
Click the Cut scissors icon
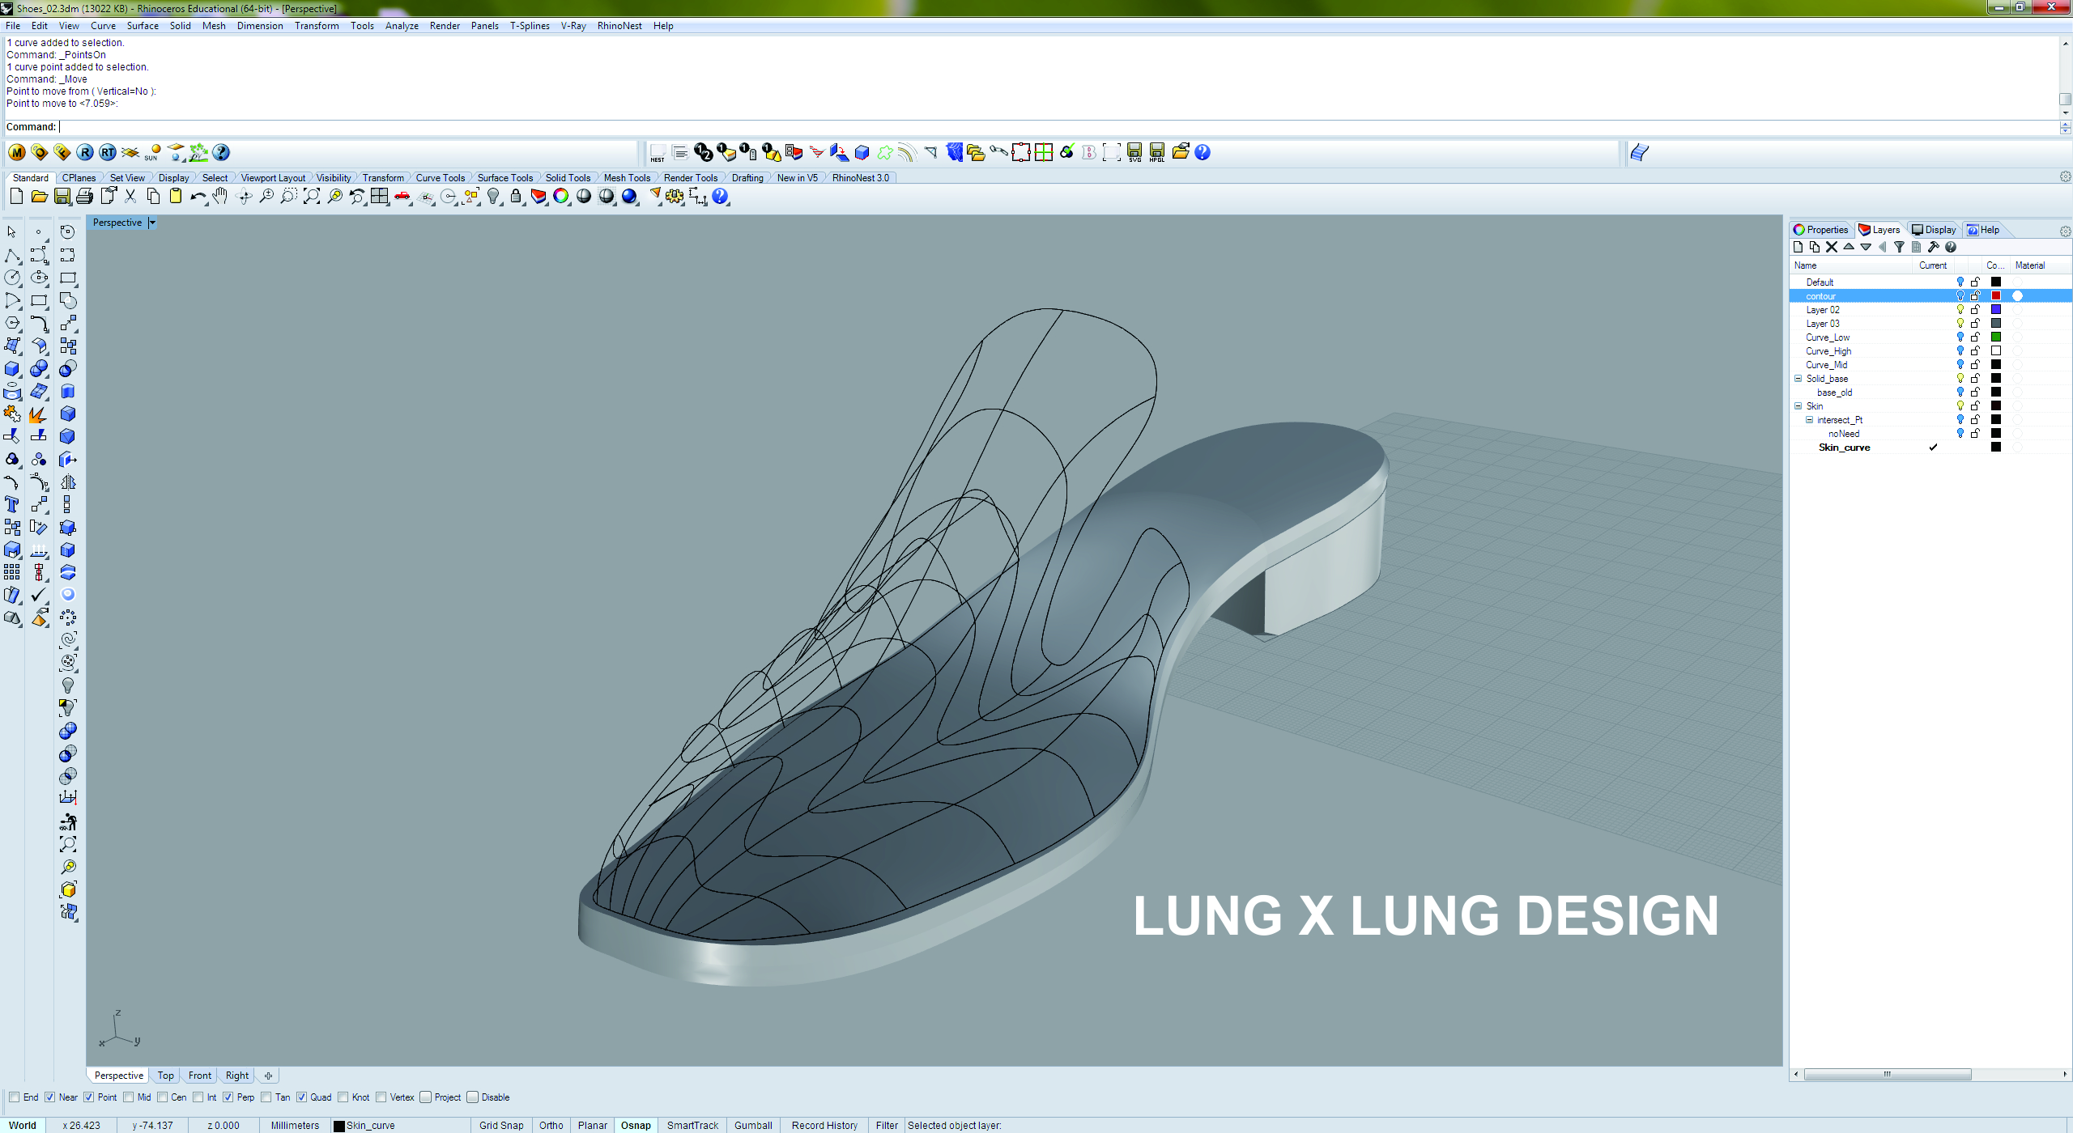point(130,197)
